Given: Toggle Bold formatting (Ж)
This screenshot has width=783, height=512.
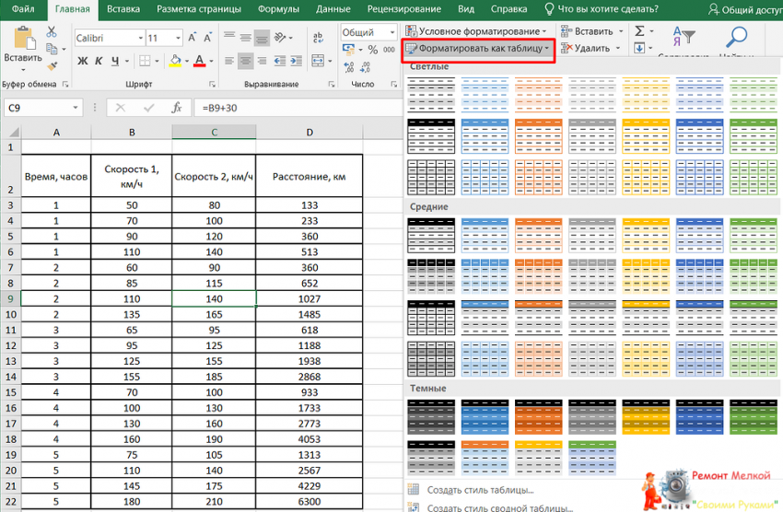Looking at the screenshot, I should pyautogui.click(x=82, y=62).
